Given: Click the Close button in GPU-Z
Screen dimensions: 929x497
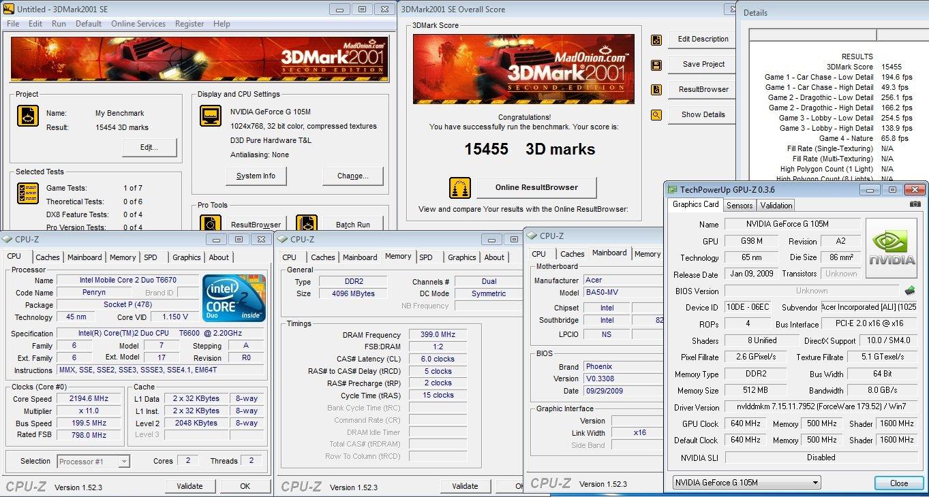Looking at the screenshot, I should coord(899,483).
